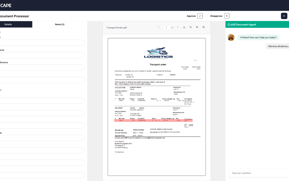Click the 'Agreed Price' line in the PDF
This screenshot has height=181, width=289.
coord(129,136)
